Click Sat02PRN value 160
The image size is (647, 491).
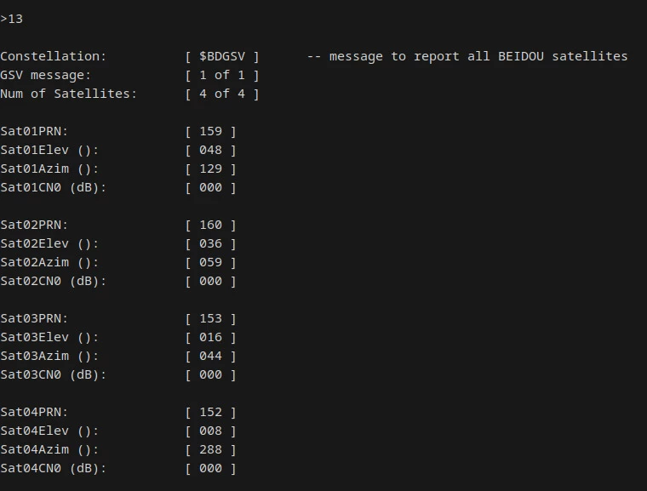click(x=211, y=225)
